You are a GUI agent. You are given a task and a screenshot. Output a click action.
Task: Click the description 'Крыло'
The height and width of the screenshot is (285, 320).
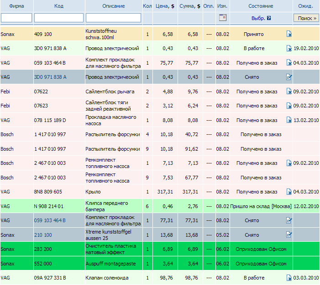click(93, 192)
